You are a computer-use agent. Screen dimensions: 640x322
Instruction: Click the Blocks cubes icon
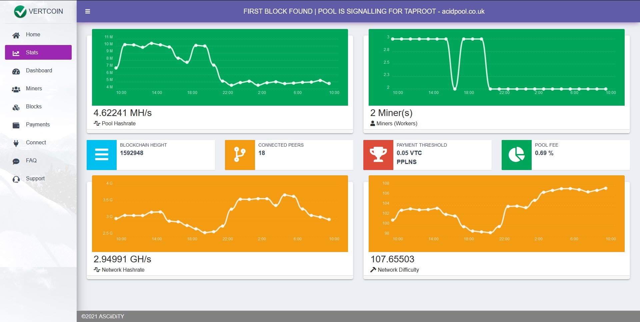(16, 107)
